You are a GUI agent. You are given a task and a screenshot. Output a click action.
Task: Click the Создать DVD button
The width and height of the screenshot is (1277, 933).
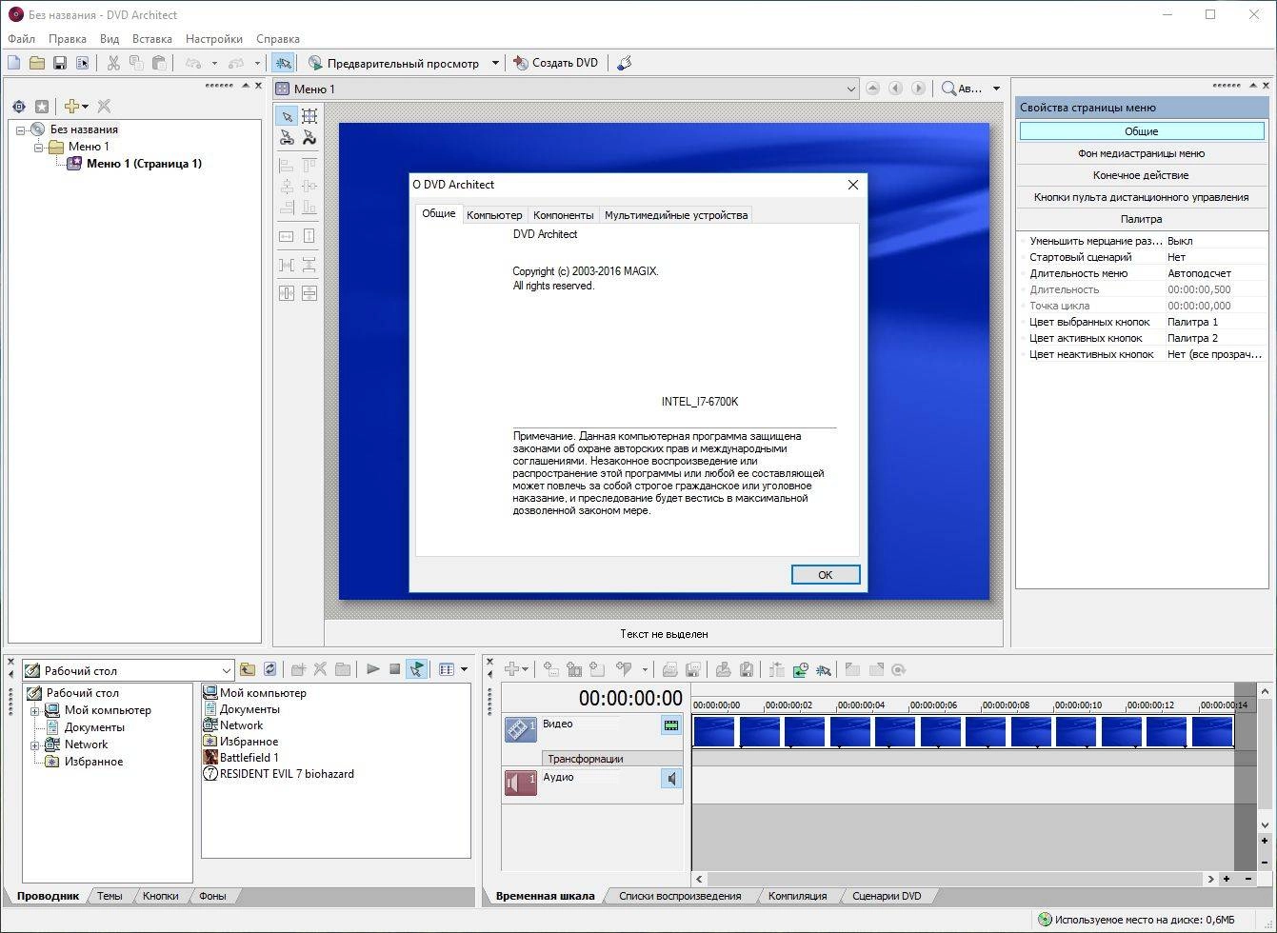pos(556,63)
